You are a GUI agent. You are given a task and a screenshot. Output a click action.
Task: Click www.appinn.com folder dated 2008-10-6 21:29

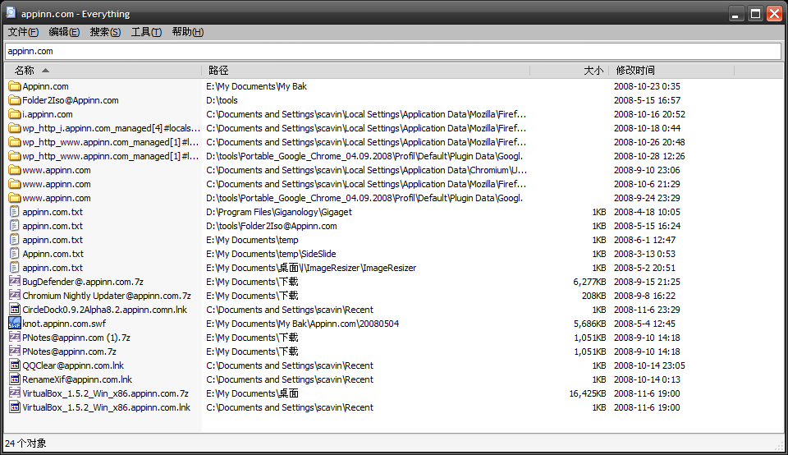tap(57, 184)
